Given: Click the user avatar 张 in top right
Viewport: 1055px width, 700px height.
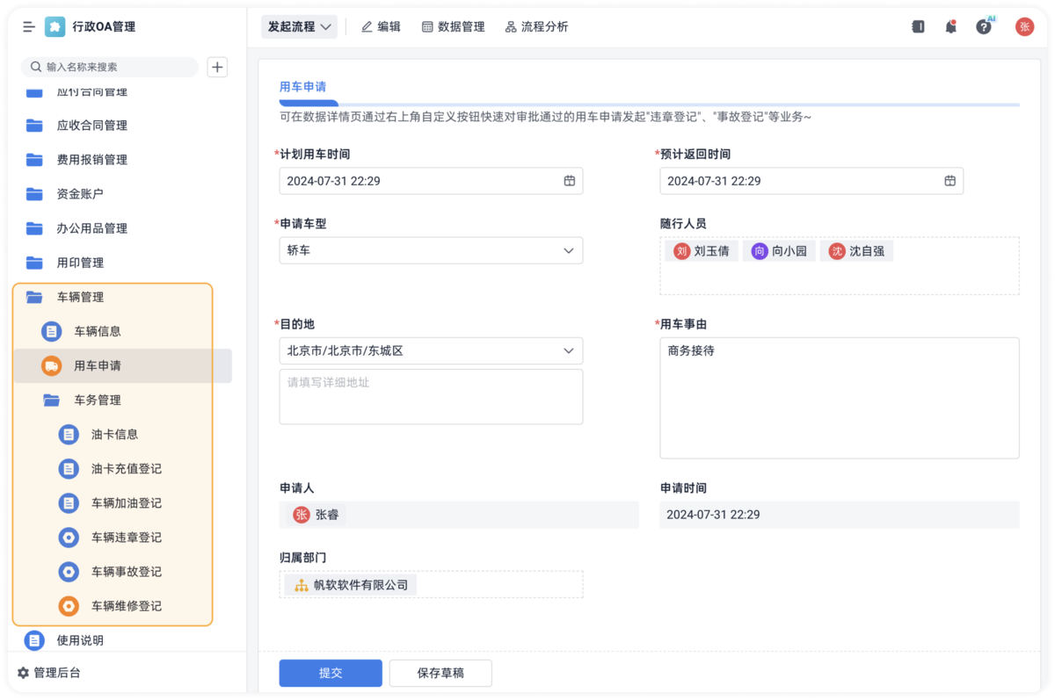Looking at the screenshot, I should click(x=1024, y=27).
